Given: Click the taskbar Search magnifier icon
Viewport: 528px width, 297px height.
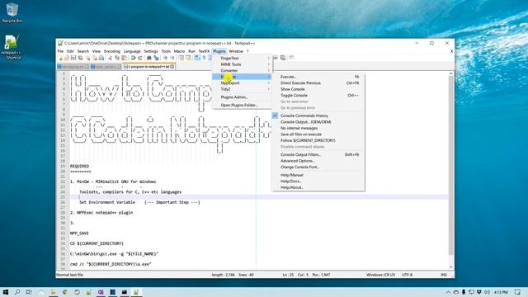Looking at the screenshot, I should 17,292.
